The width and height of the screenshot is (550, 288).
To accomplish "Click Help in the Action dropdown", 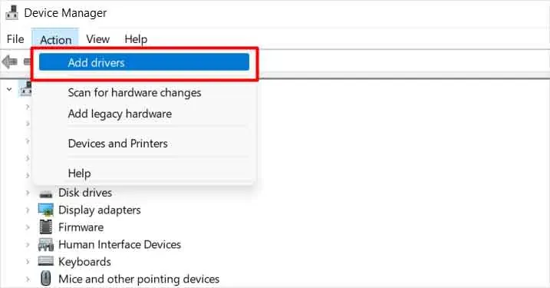I will (79, 173).
